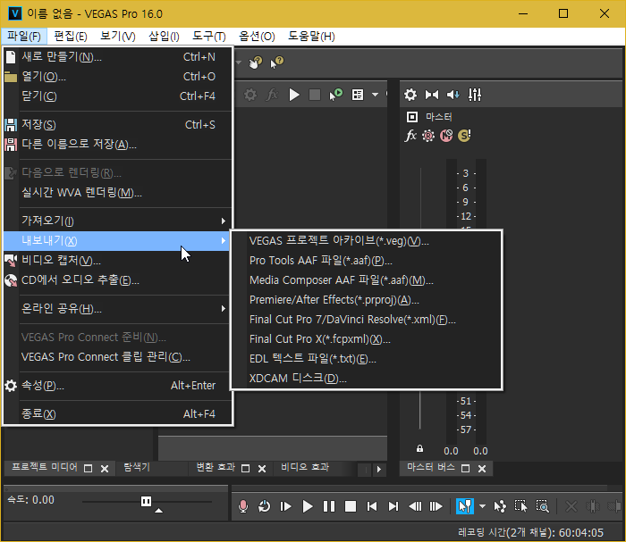
Task: Go to end of project
Action: pyautogui.click(x=393, y=506)
